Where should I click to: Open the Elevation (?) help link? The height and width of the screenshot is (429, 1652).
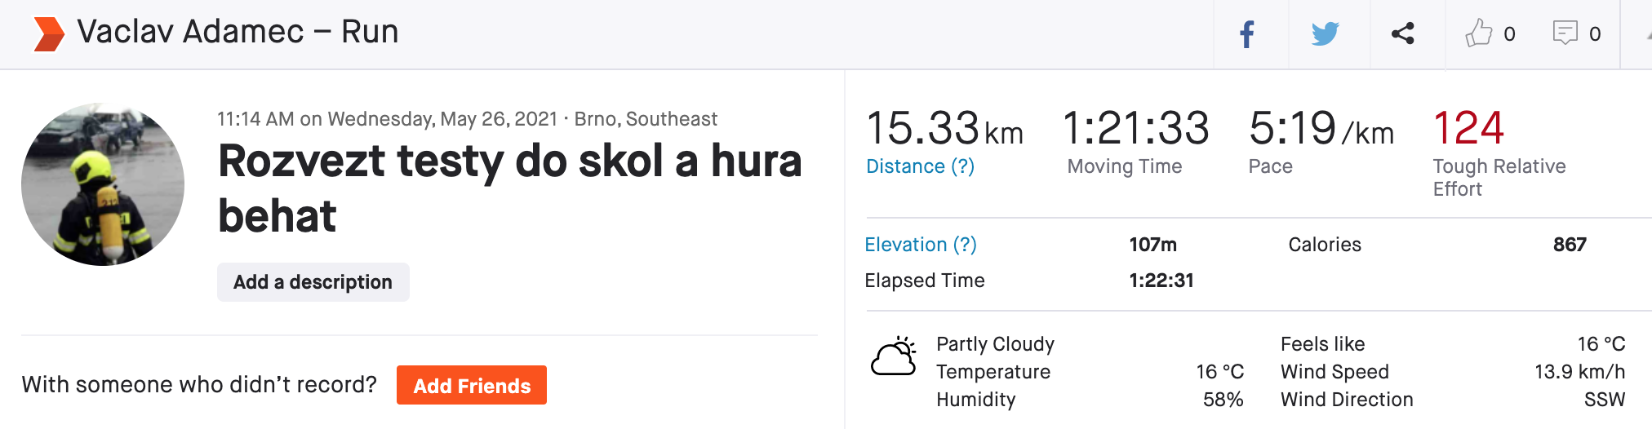click(x=921, y=245)
